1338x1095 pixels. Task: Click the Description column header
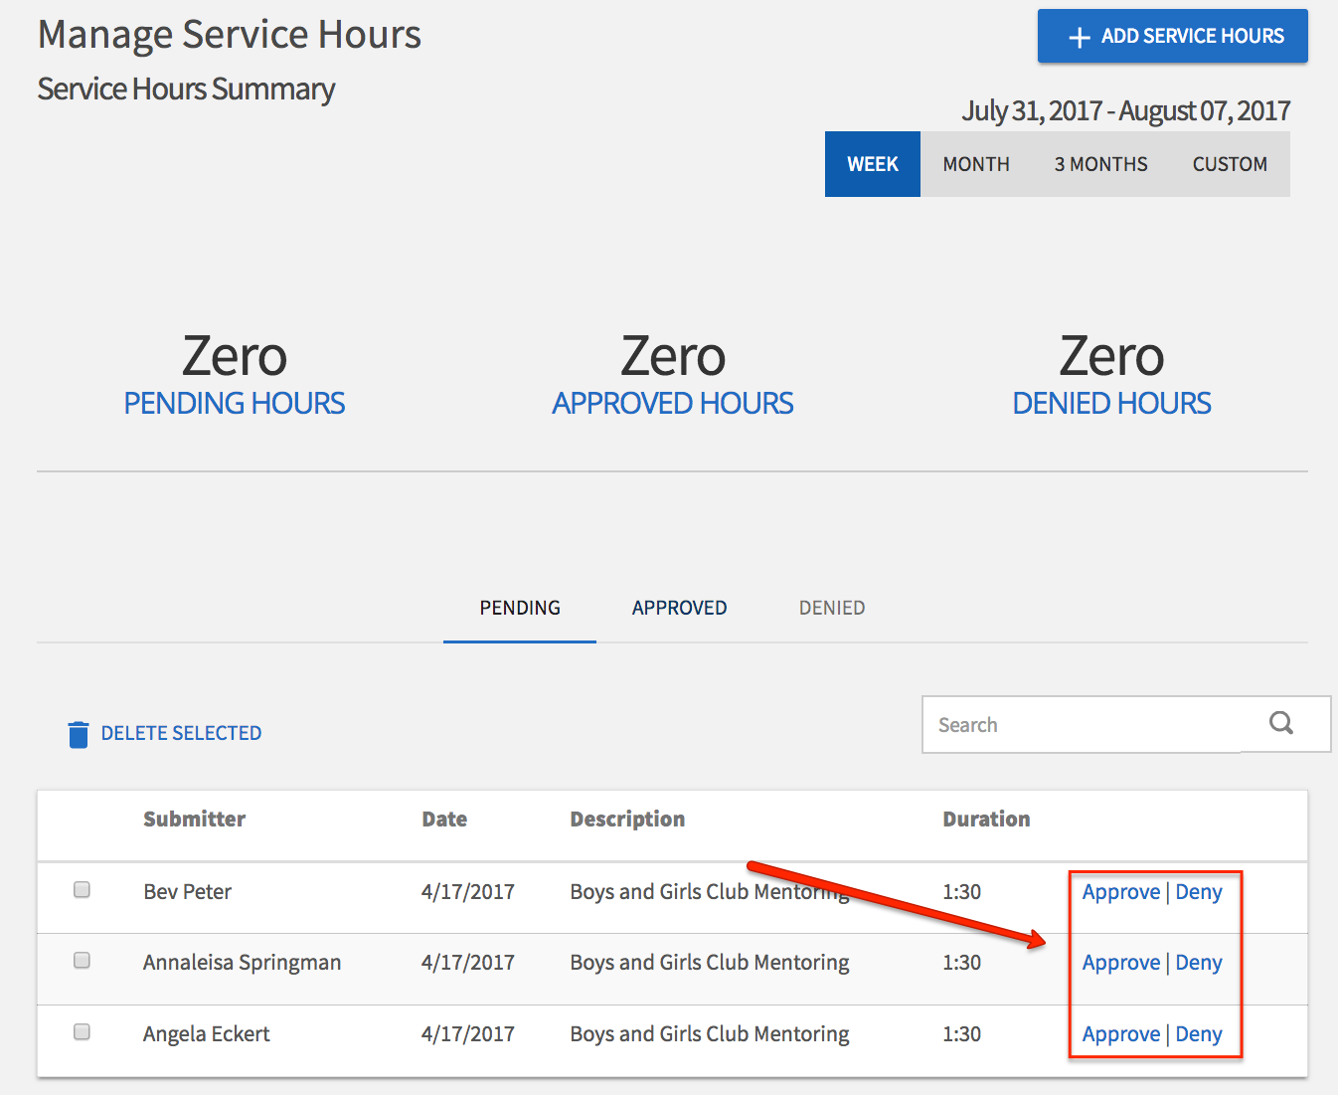click(x=627, y=820)
